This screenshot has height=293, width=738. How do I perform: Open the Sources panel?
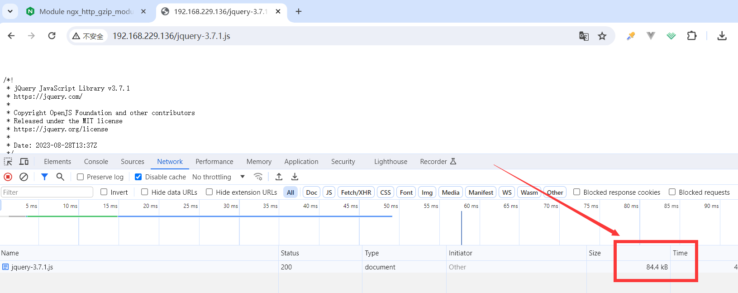[133, 162]
